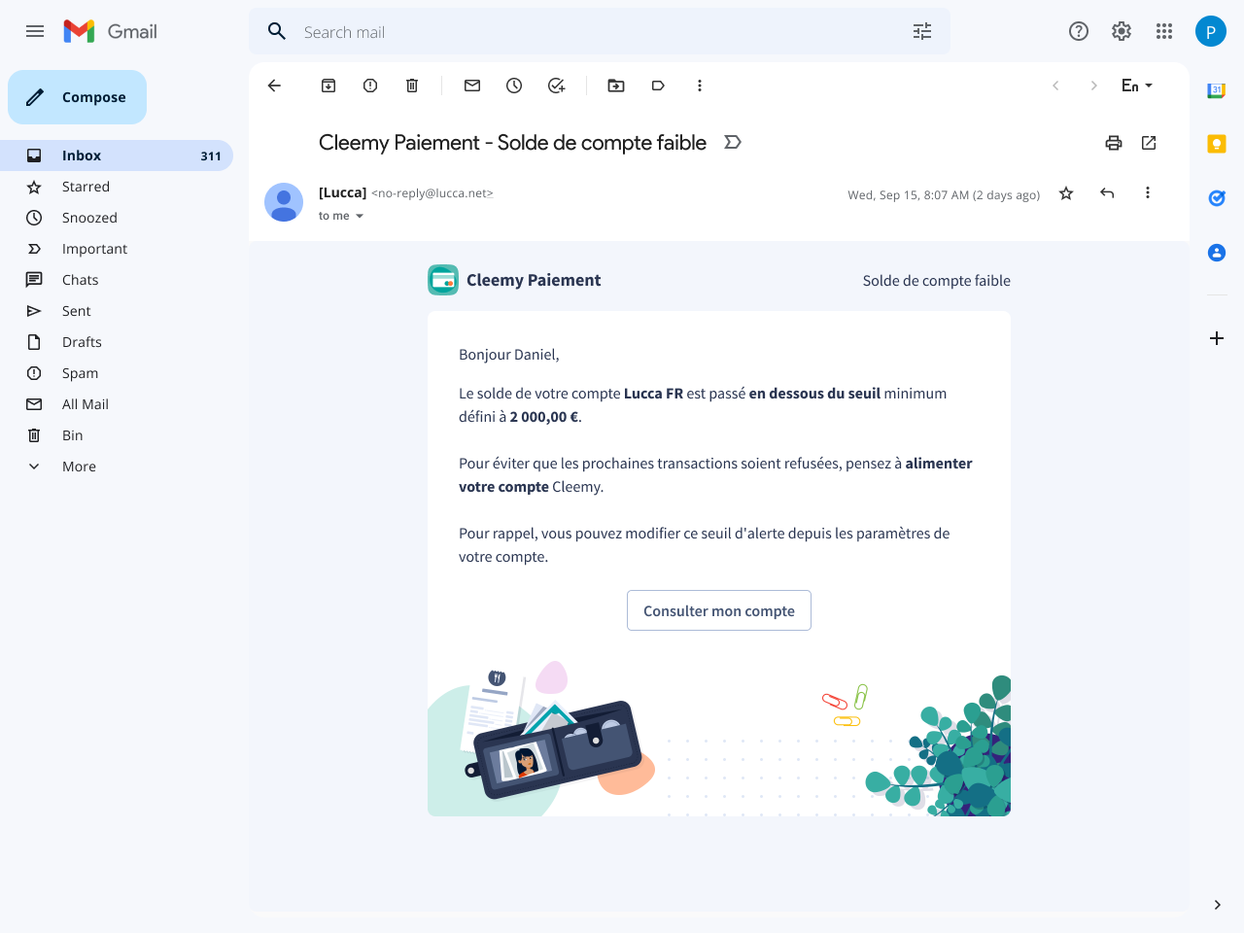Screen dimensions: 1244x933
Task: Open toolbar more options menu
Action: (x=700, y=86)
